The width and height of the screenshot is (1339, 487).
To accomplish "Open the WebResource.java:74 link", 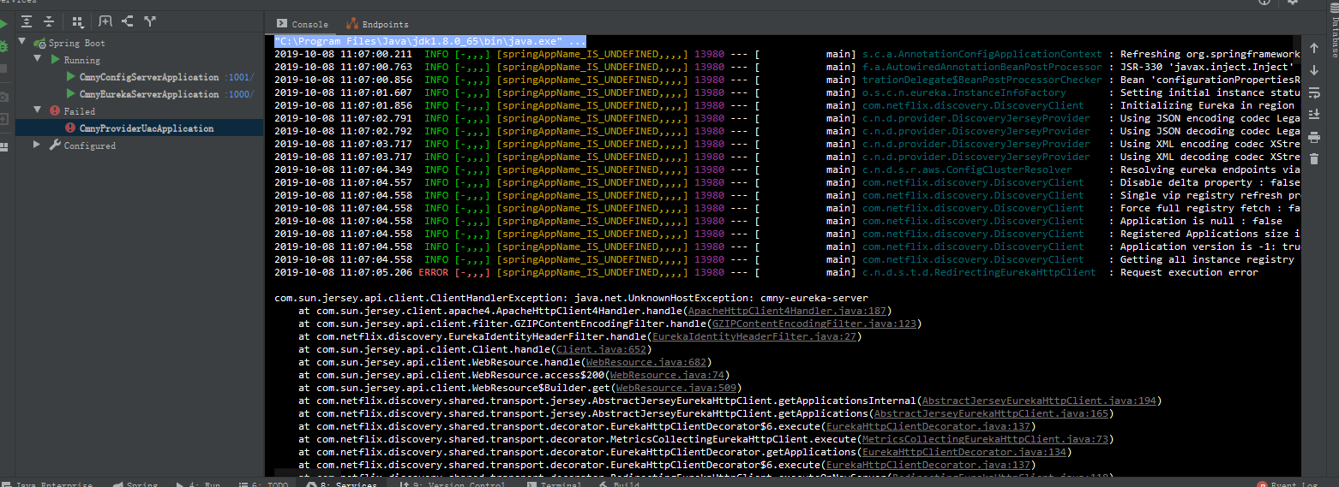I will [x=669, y=375].
